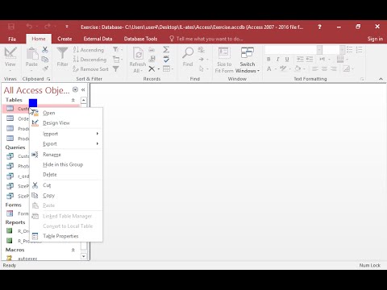Collapse the Macros group chevron
The height and width of the screenshot is (290, 387).
73,250
